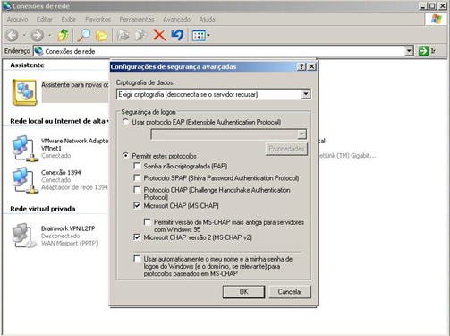Click the New Connection Wizard icon

click(x=24, y=92)
